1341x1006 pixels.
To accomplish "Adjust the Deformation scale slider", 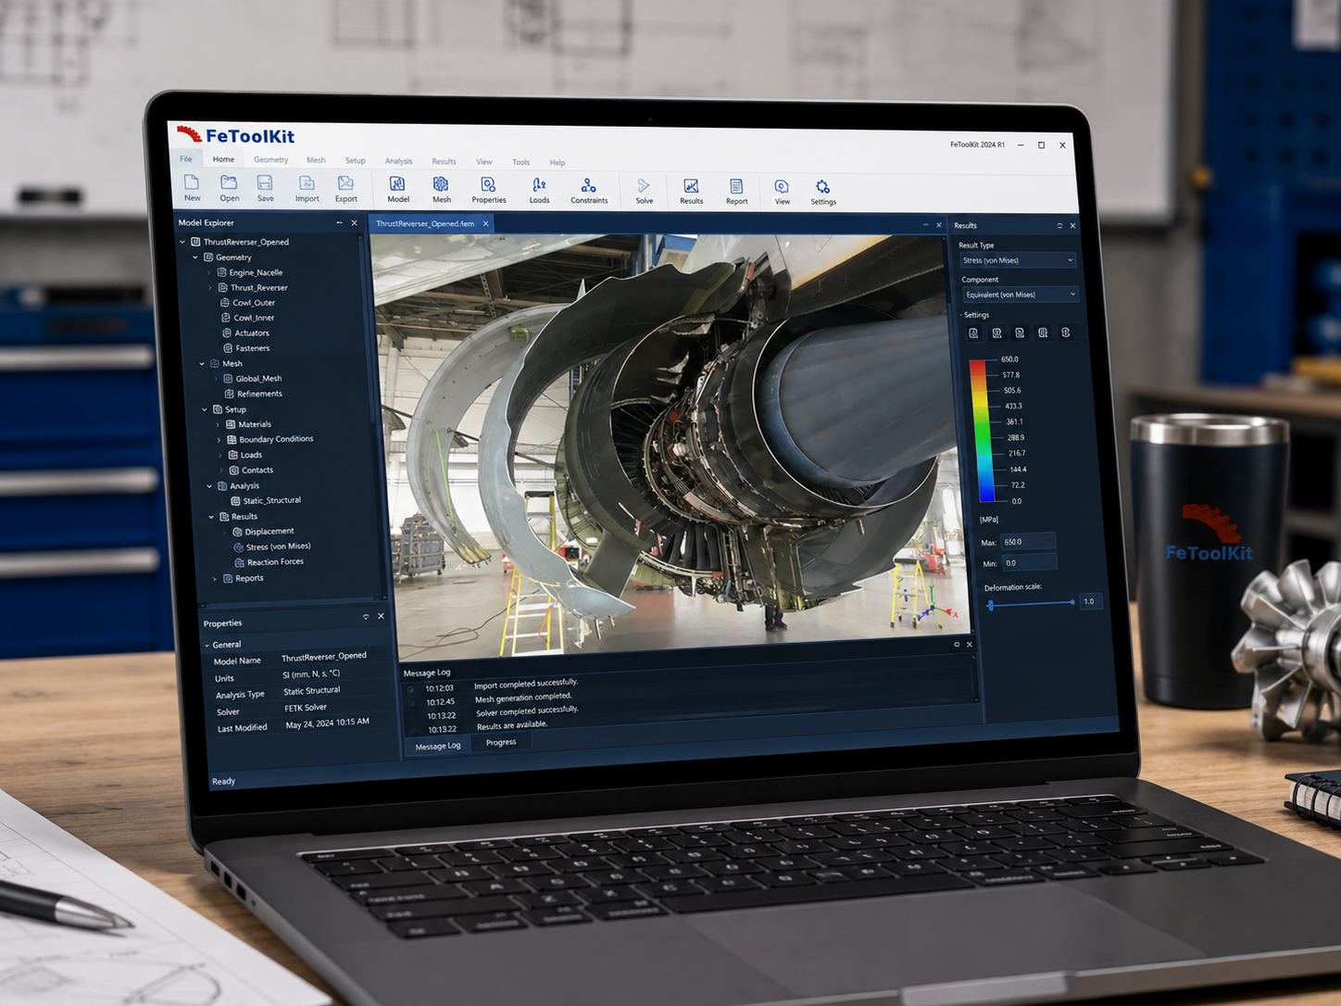I will 1031,603.
